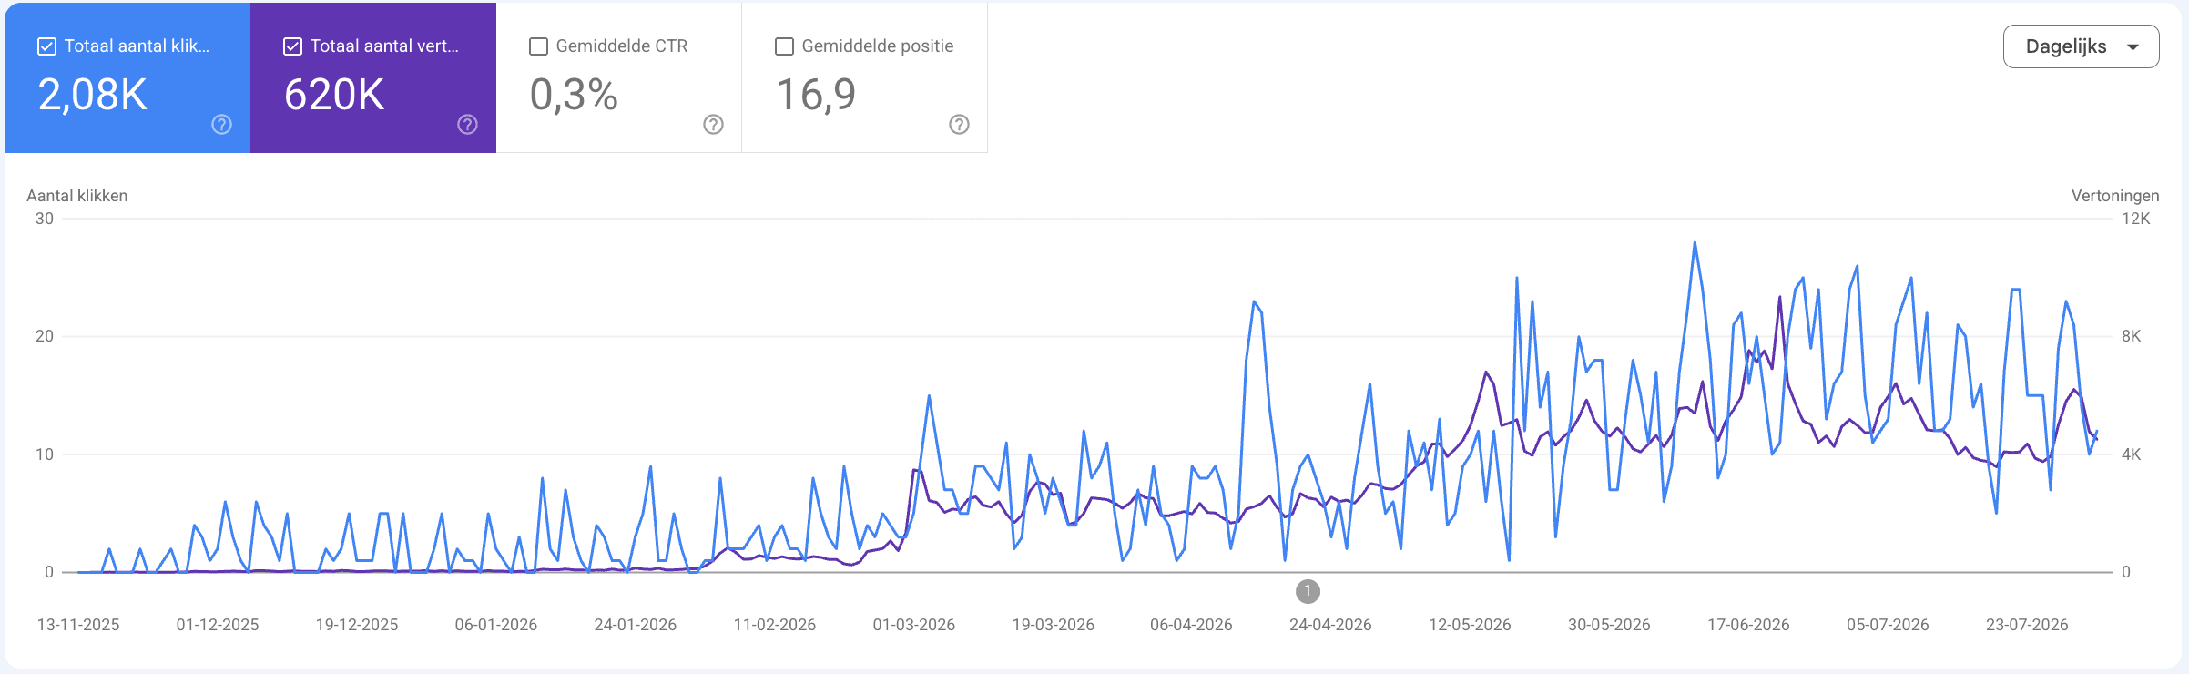Click the 30-05-2026 date label
Viewport: 2189px width, 674px height.
click(1609, 625)
